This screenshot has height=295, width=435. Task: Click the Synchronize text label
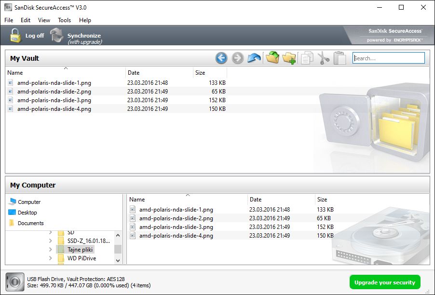[x=84, y=36]
